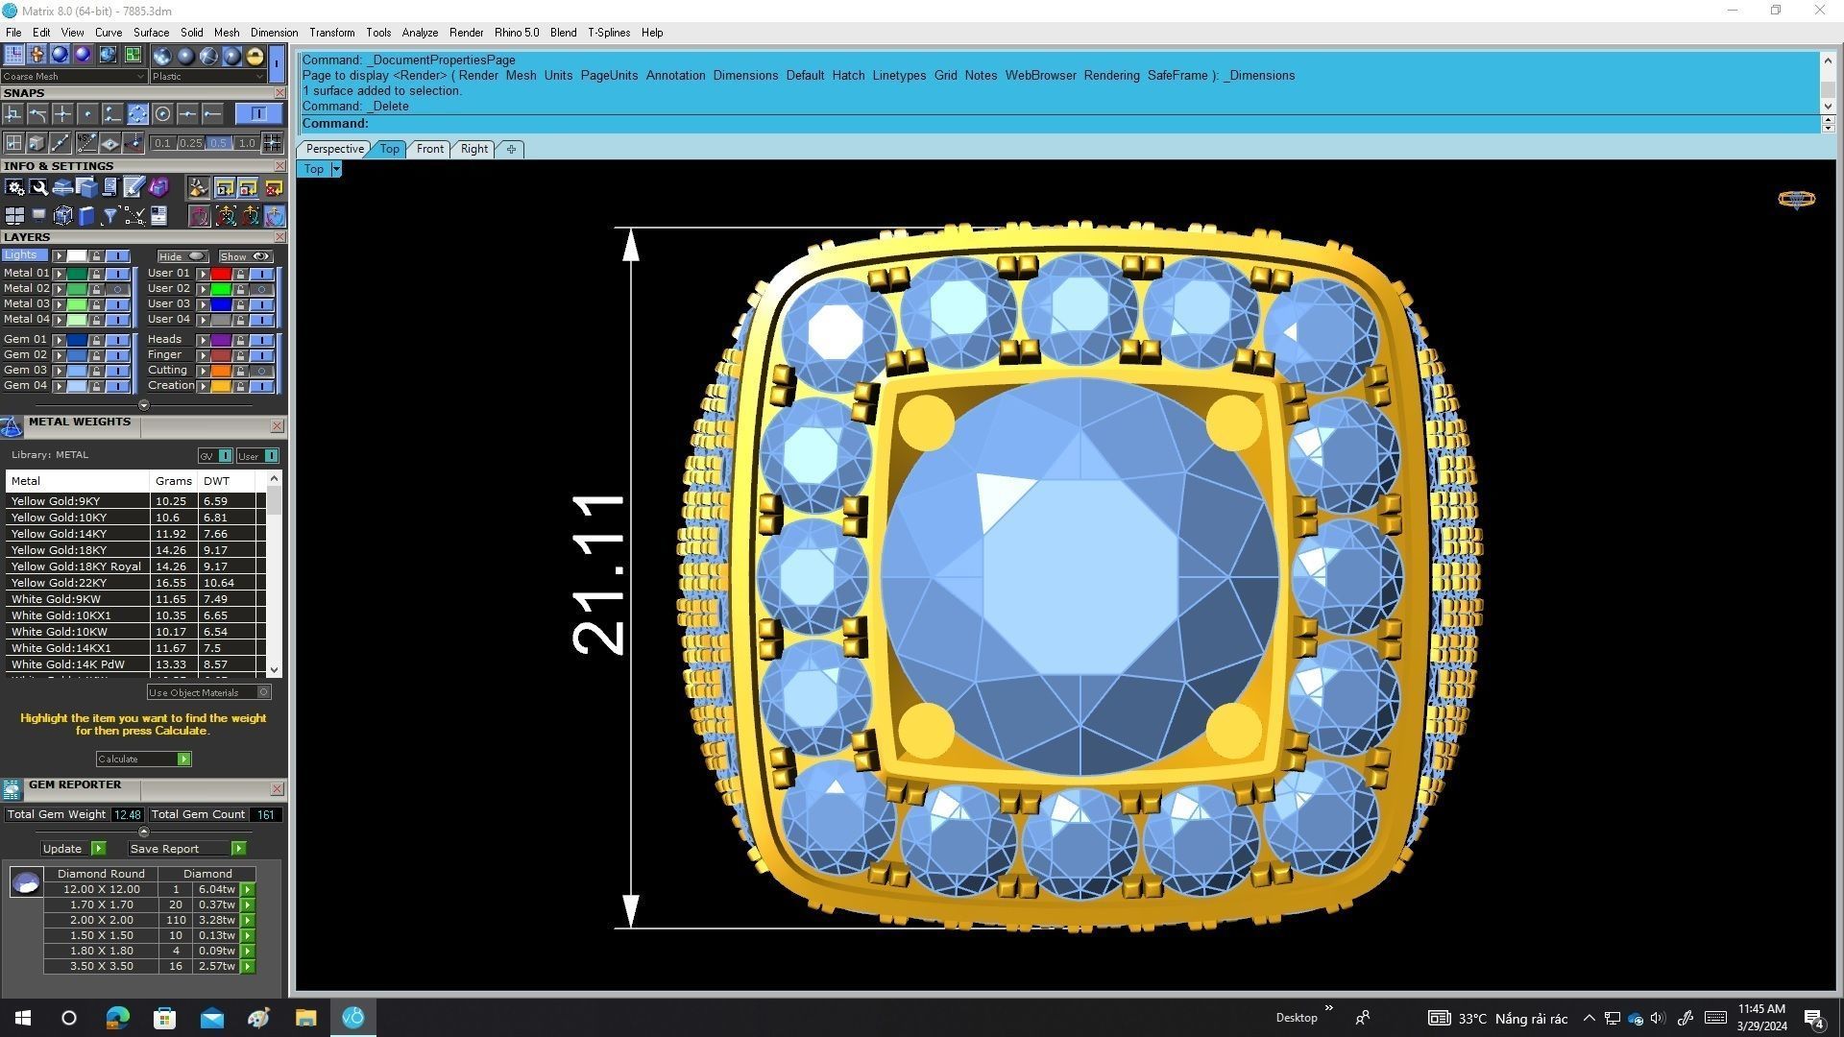Click the funnel selection filter icon
The image size is (1844, 1037).
(110, 216)
